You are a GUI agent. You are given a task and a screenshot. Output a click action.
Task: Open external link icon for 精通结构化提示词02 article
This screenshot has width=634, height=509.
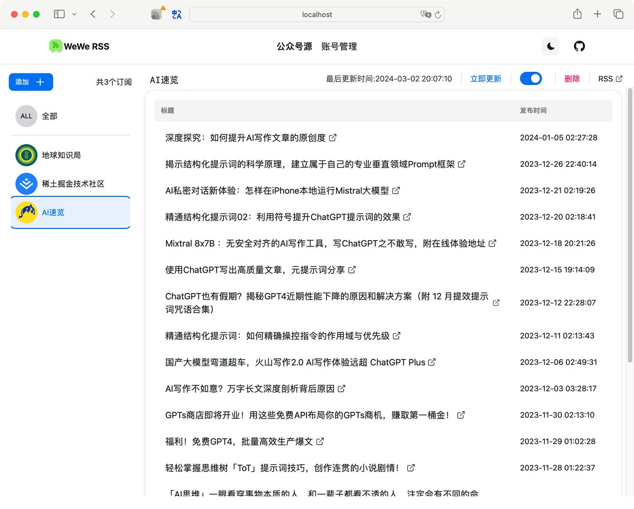coord(407,217)
